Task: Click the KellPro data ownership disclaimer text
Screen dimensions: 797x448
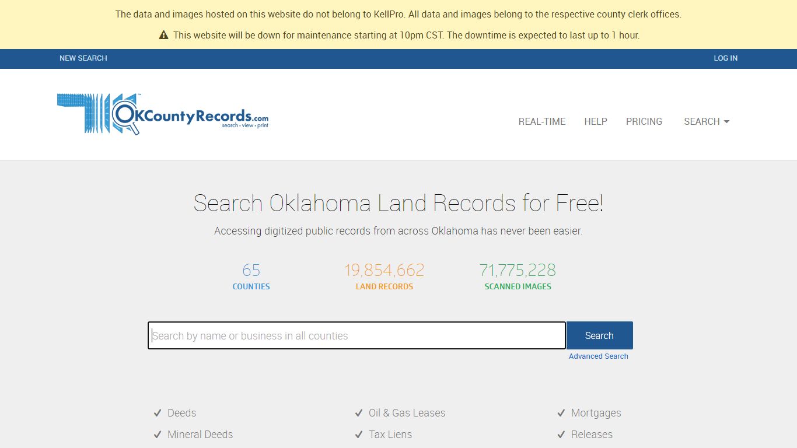Action: coord(398,14)
